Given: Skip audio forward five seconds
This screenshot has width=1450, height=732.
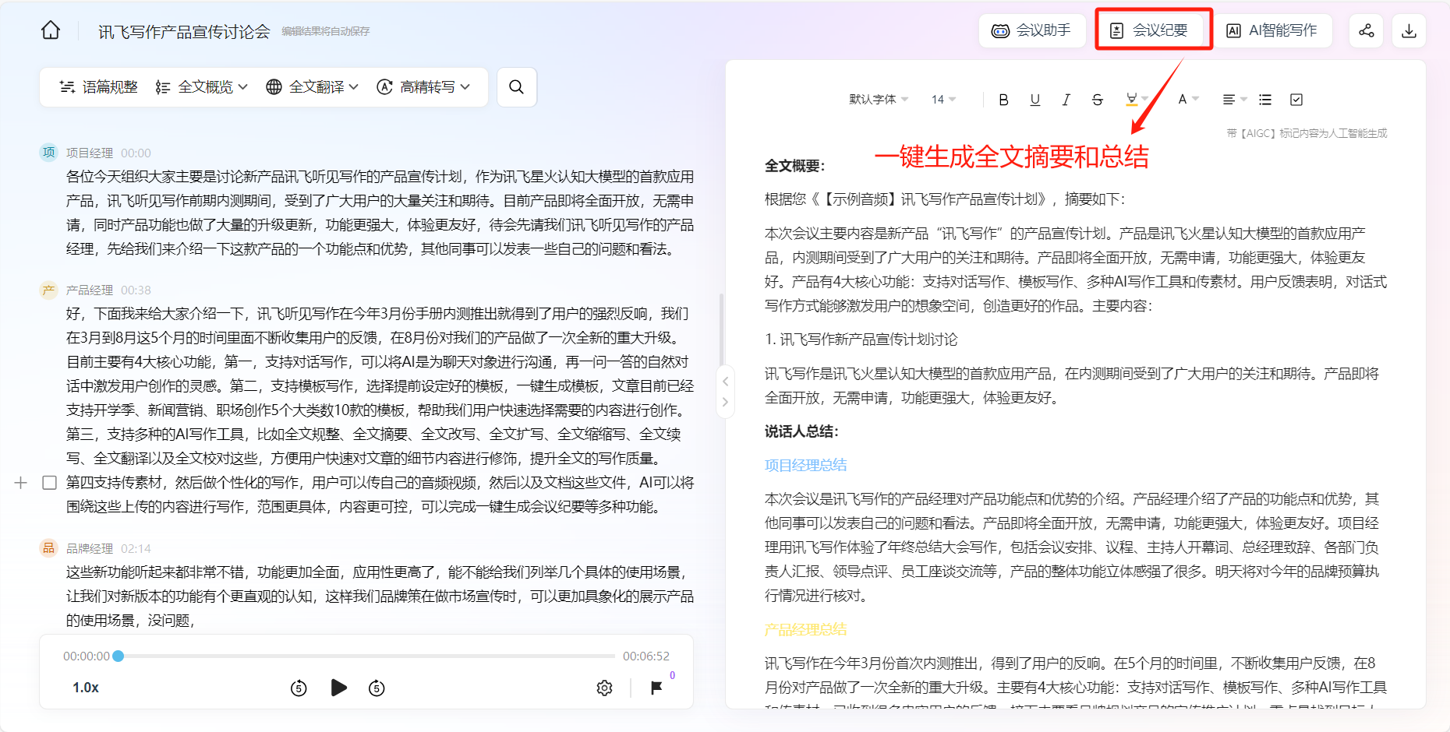Looking at the screenshot, I should [x=377, y=688].
